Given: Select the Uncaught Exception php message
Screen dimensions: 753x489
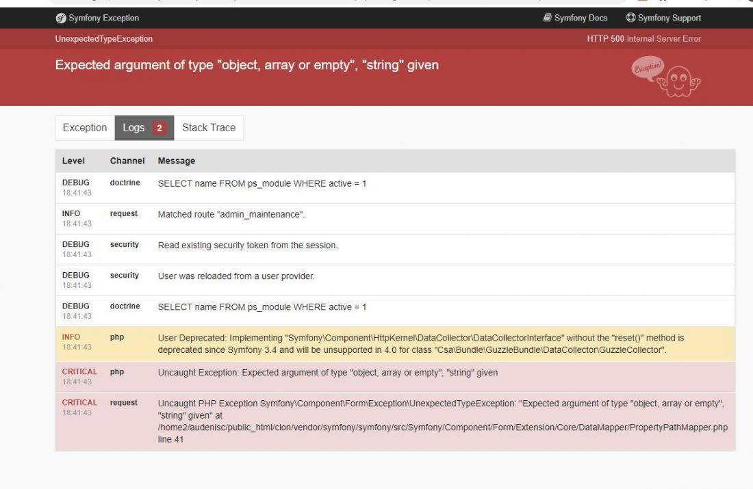Looking at the screenshot, I should tap(328, 372).
